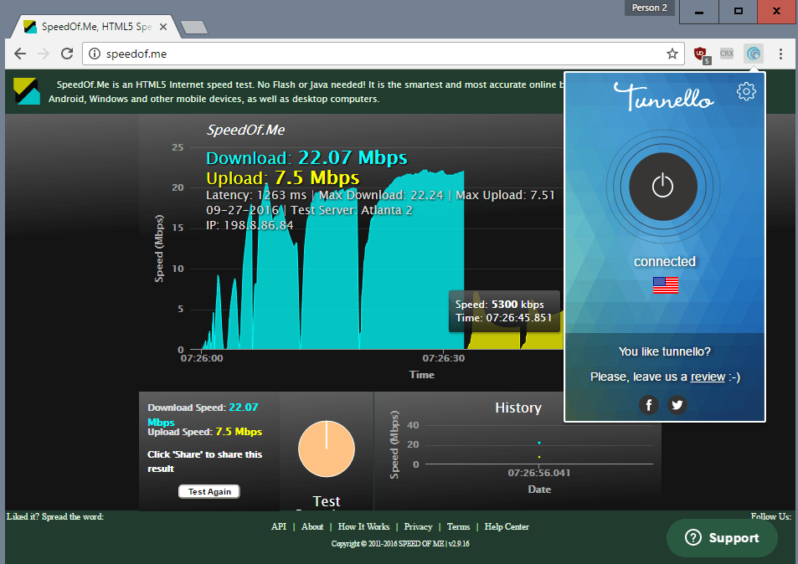Click the 'Download Speed: 22.07' summary text
Viewport: 798px width, 564px height.
point(203,408)
